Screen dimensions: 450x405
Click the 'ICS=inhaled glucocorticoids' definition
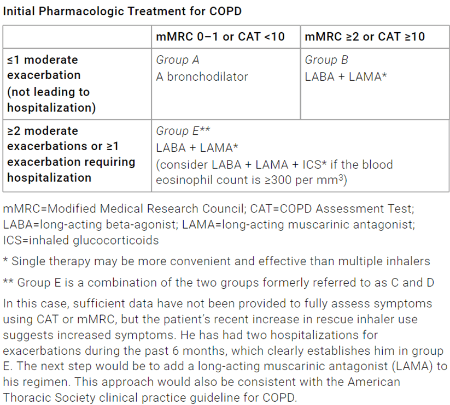click(80, 240)
